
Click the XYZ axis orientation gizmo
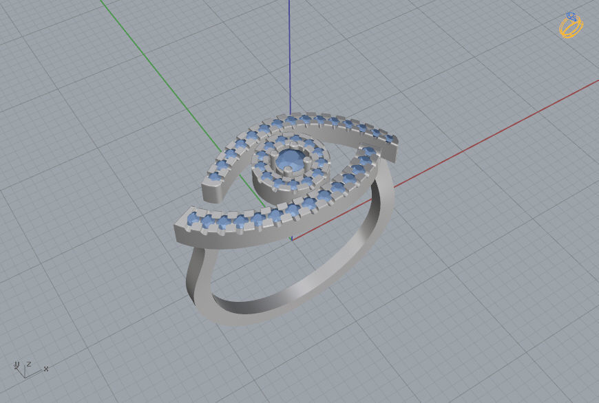30,369
